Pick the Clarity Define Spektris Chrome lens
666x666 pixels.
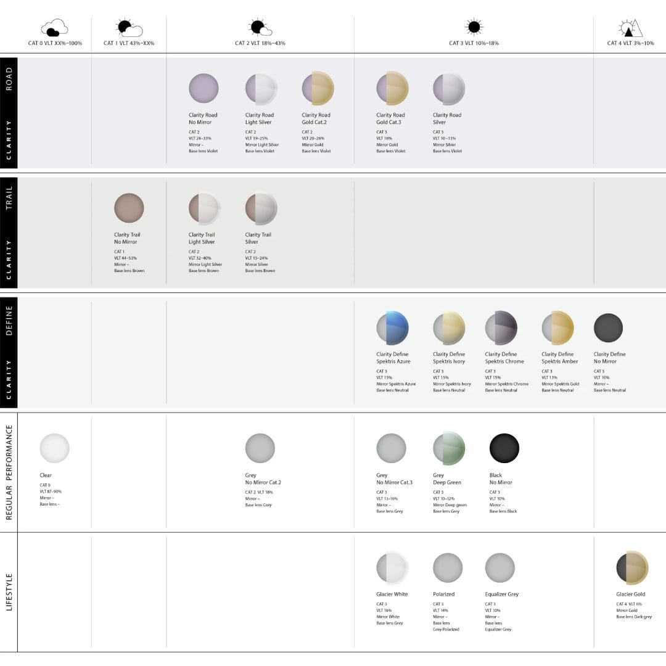(x=501, y=328)
